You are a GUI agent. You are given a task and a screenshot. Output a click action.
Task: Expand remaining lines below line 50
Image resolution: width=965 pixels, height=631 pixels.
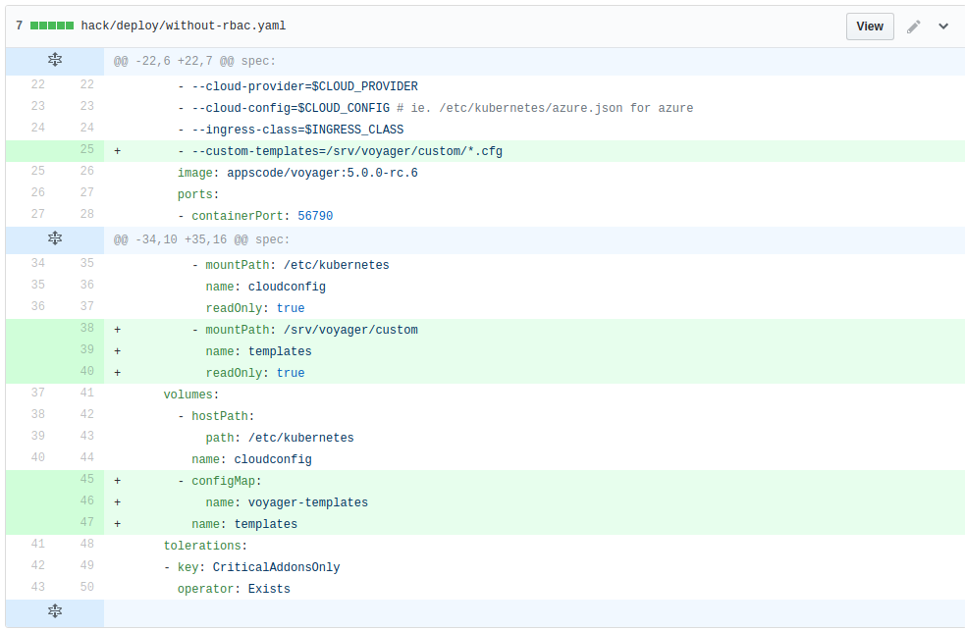55,612
